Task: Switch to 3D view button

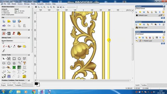Action: click(36, 7)
